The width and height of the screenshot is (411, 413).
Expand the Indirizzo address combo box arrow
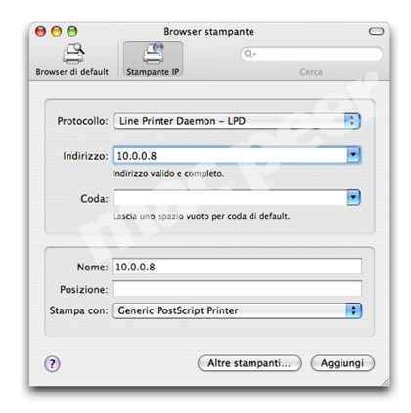(353, 155)
